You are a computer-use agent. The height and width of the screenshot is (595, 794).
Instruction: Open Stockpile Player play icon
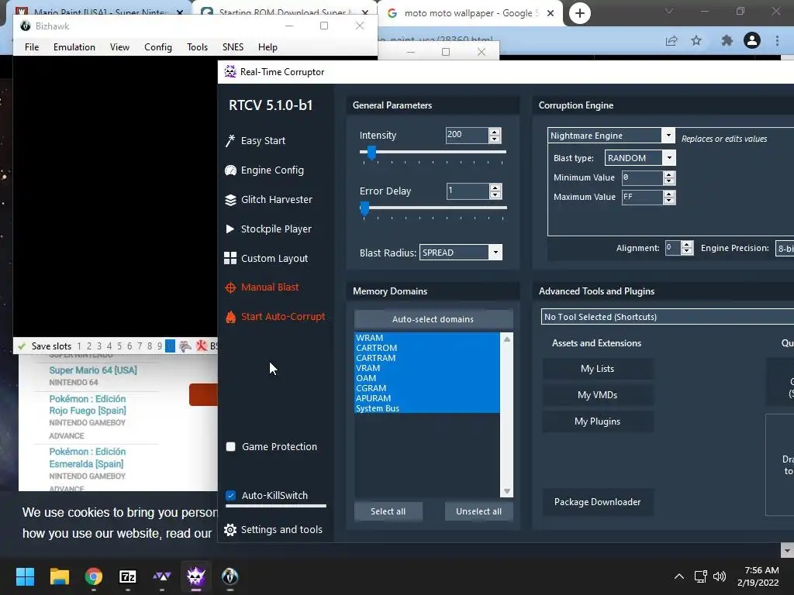(230, 229)
